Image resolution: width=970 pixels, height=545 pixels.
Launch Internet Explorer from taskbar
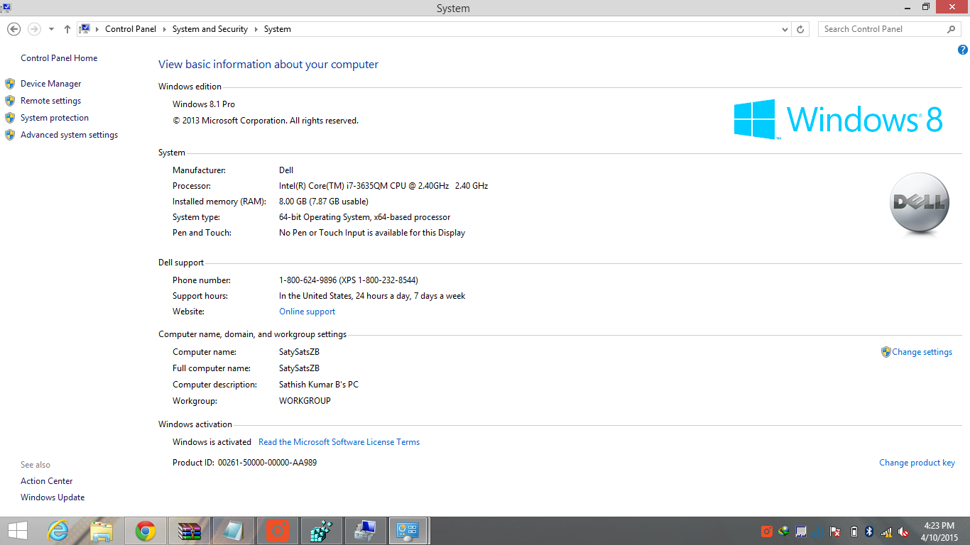point(58,531)
